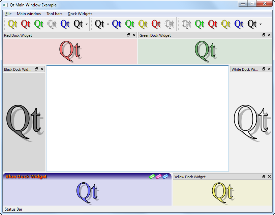
Task: Click the yellow Qt icon in the leftmost toolbar
Action: 12,24
